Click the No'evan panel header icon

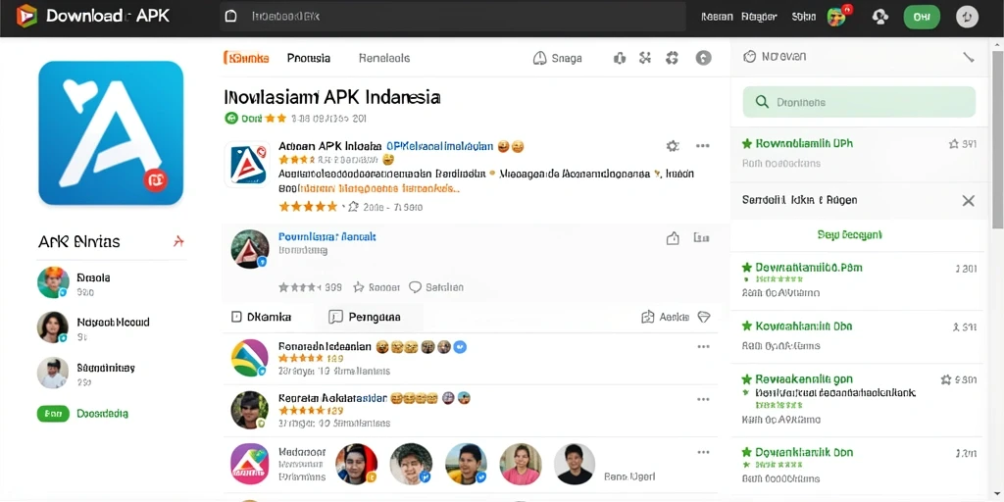coord(749,56)
